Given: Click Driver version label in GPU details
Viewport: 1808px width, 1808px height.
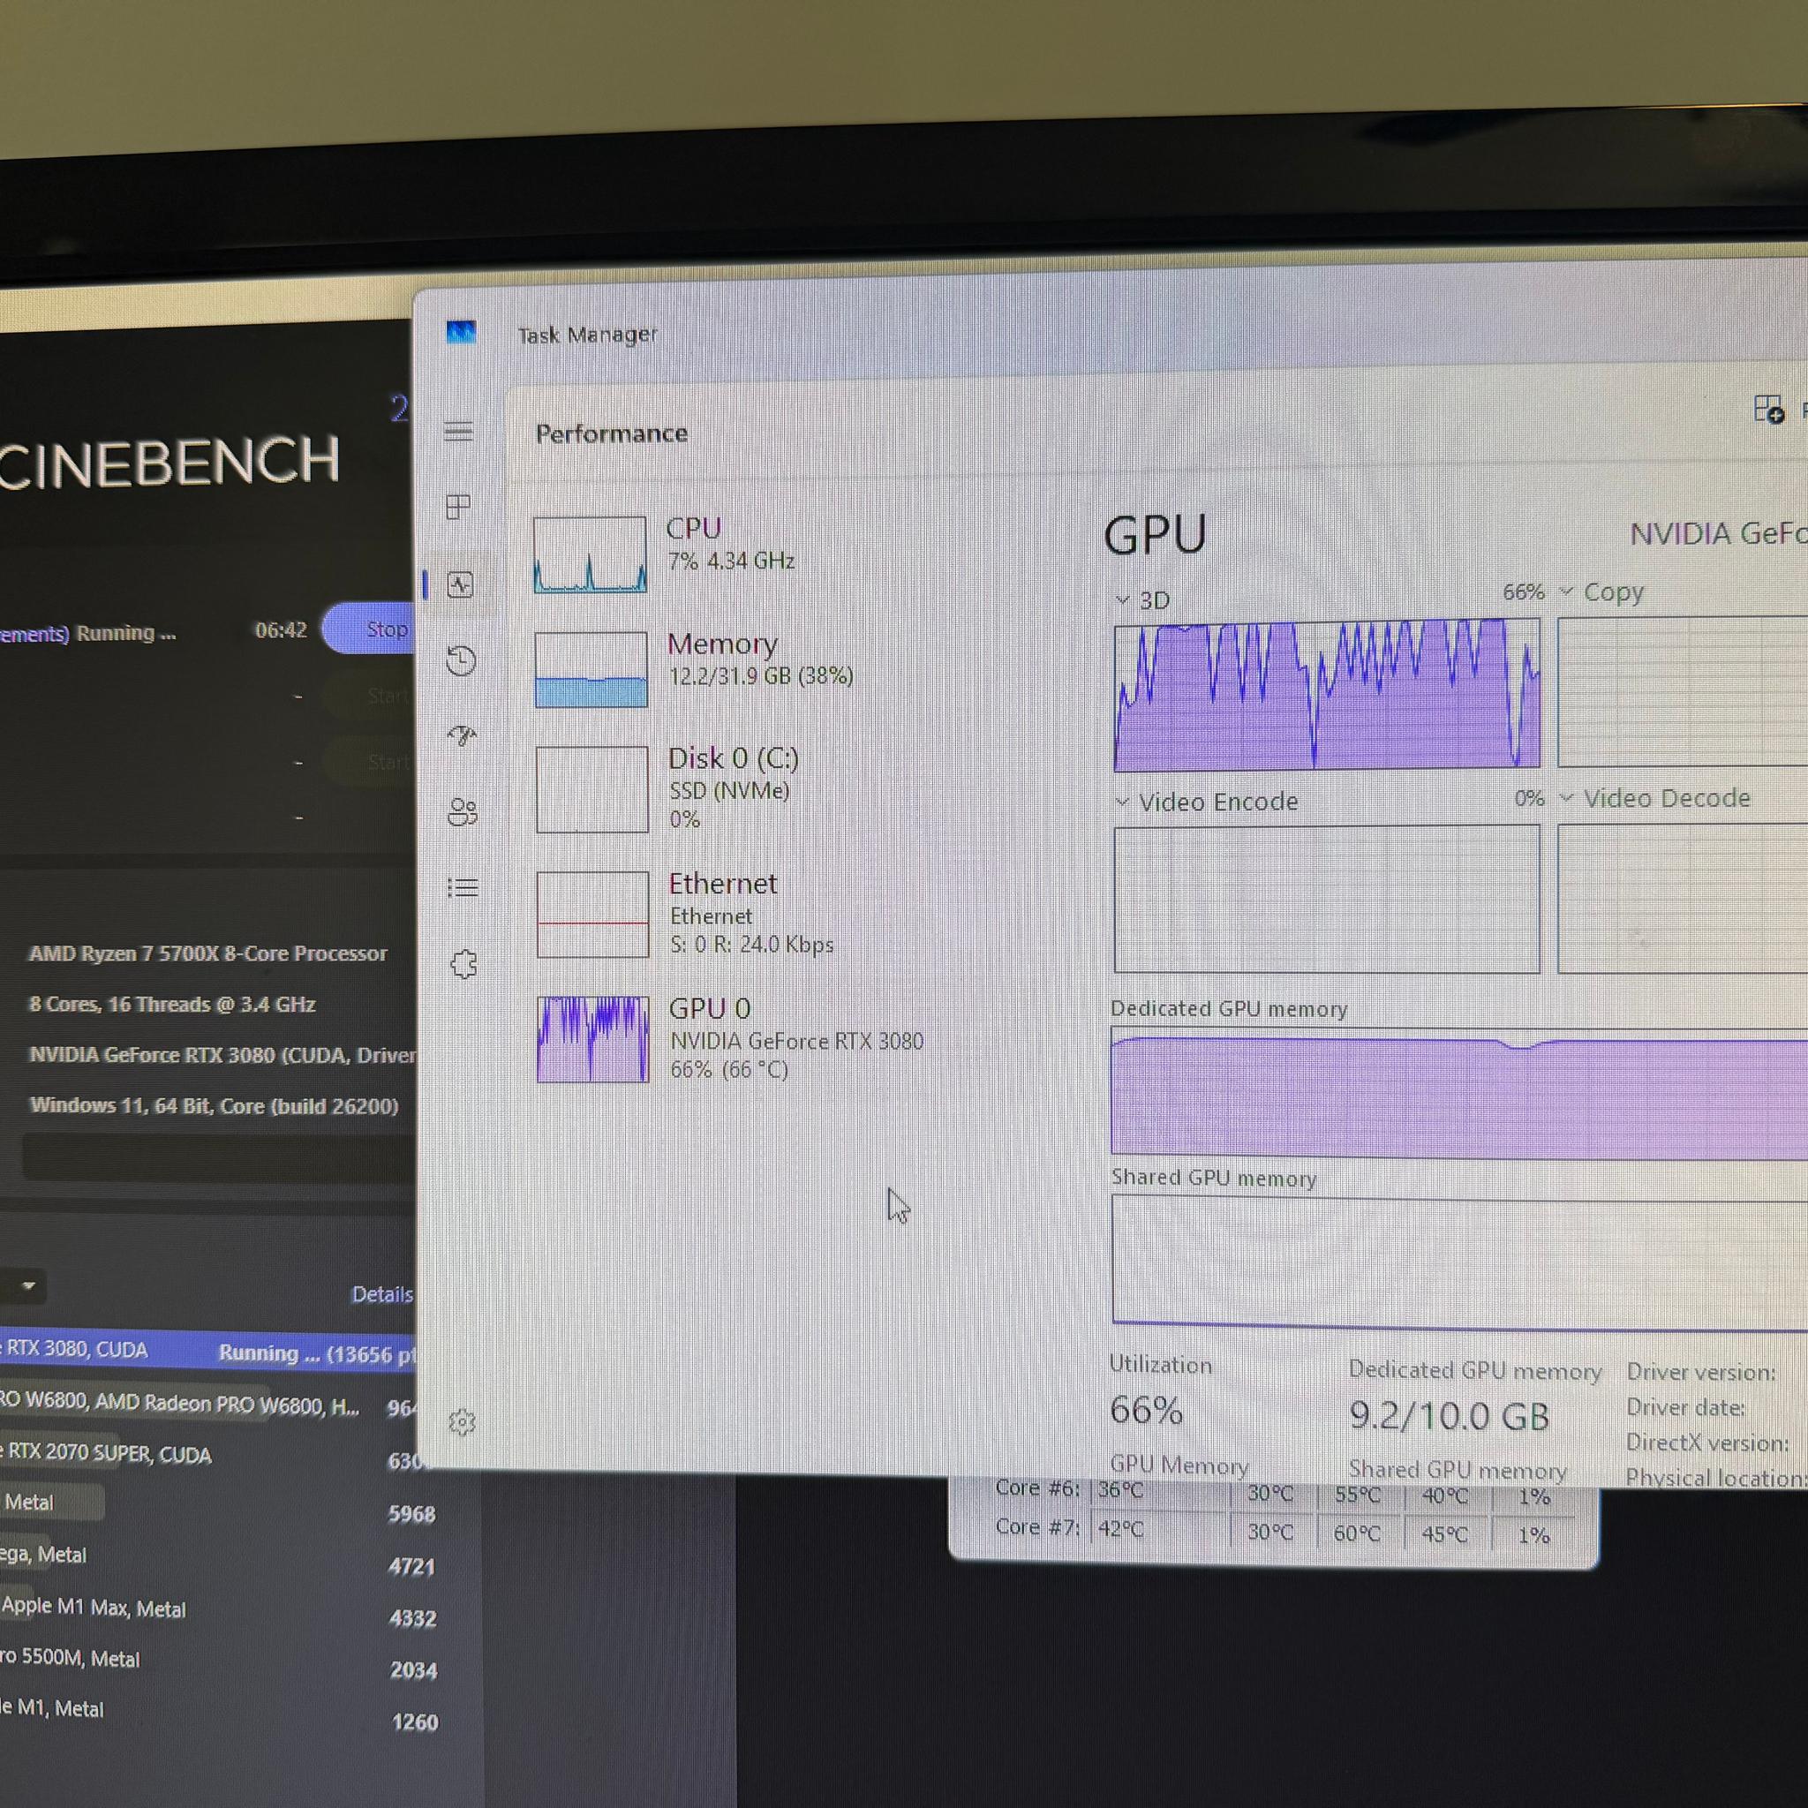Looking at the screenshot, I should click(1700, 1373).
